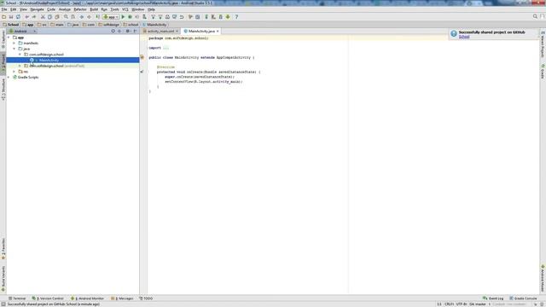Open the Android project view dropdown
The height and width of the screenshot is (307, 546).
[x=22, y=31]
